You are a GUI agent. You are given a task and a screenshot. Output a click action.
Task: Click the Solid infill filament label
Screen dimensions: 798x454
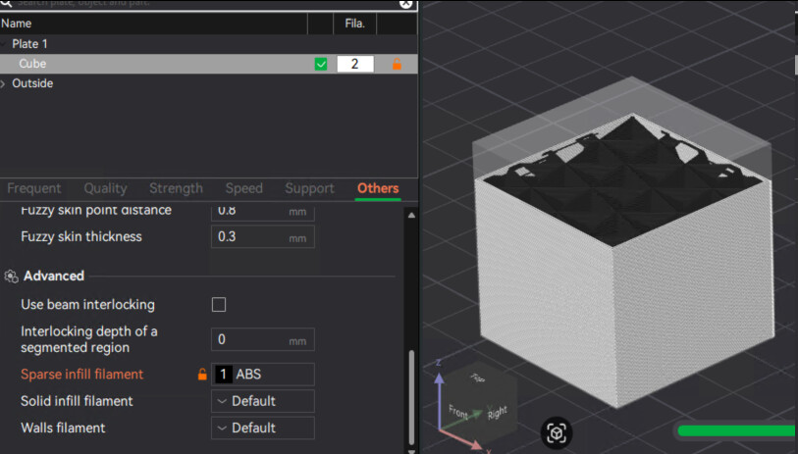pos(77,401)
